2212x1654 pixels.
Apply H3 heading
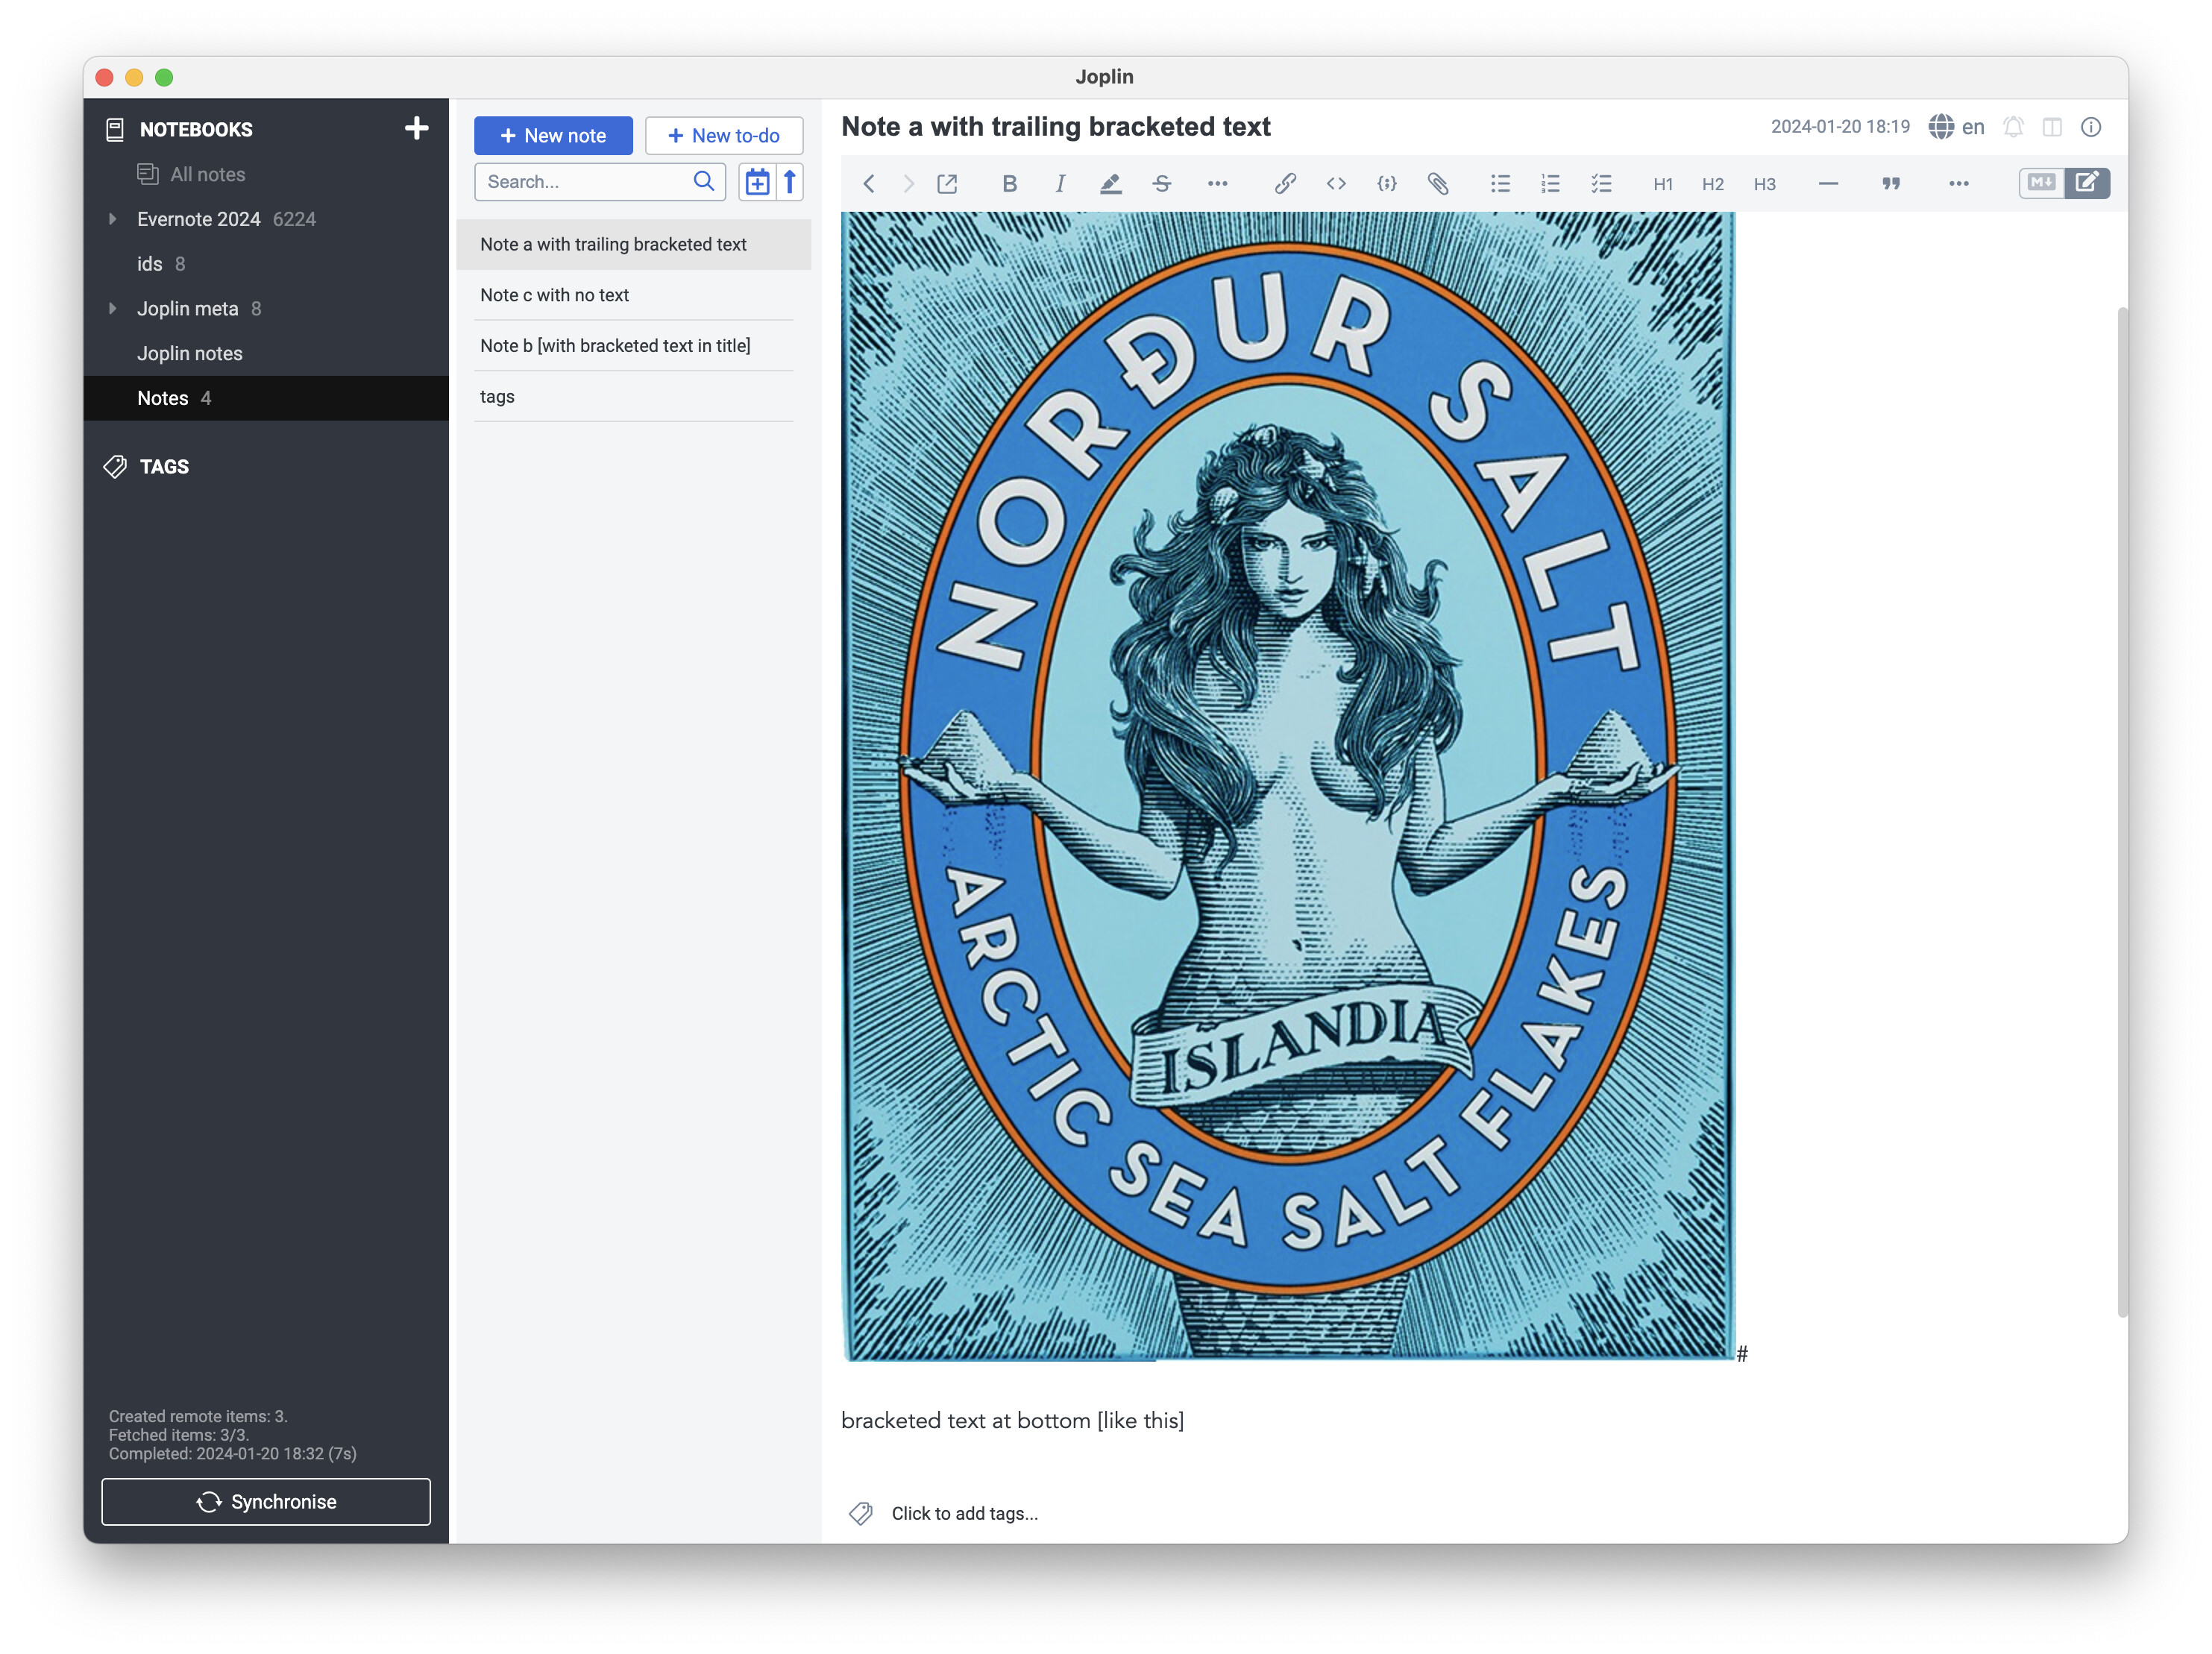pyautogui.click(x=1765, y=184)
